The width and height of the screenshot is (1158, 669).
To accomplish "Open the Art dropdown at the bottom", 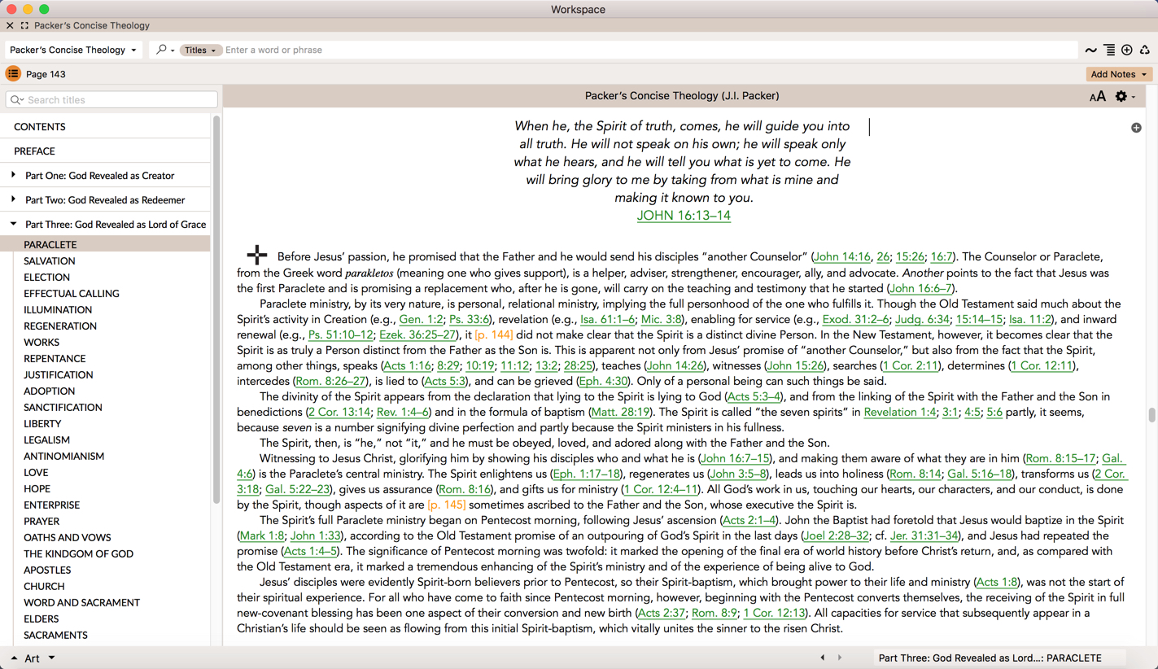I will 40,658.
